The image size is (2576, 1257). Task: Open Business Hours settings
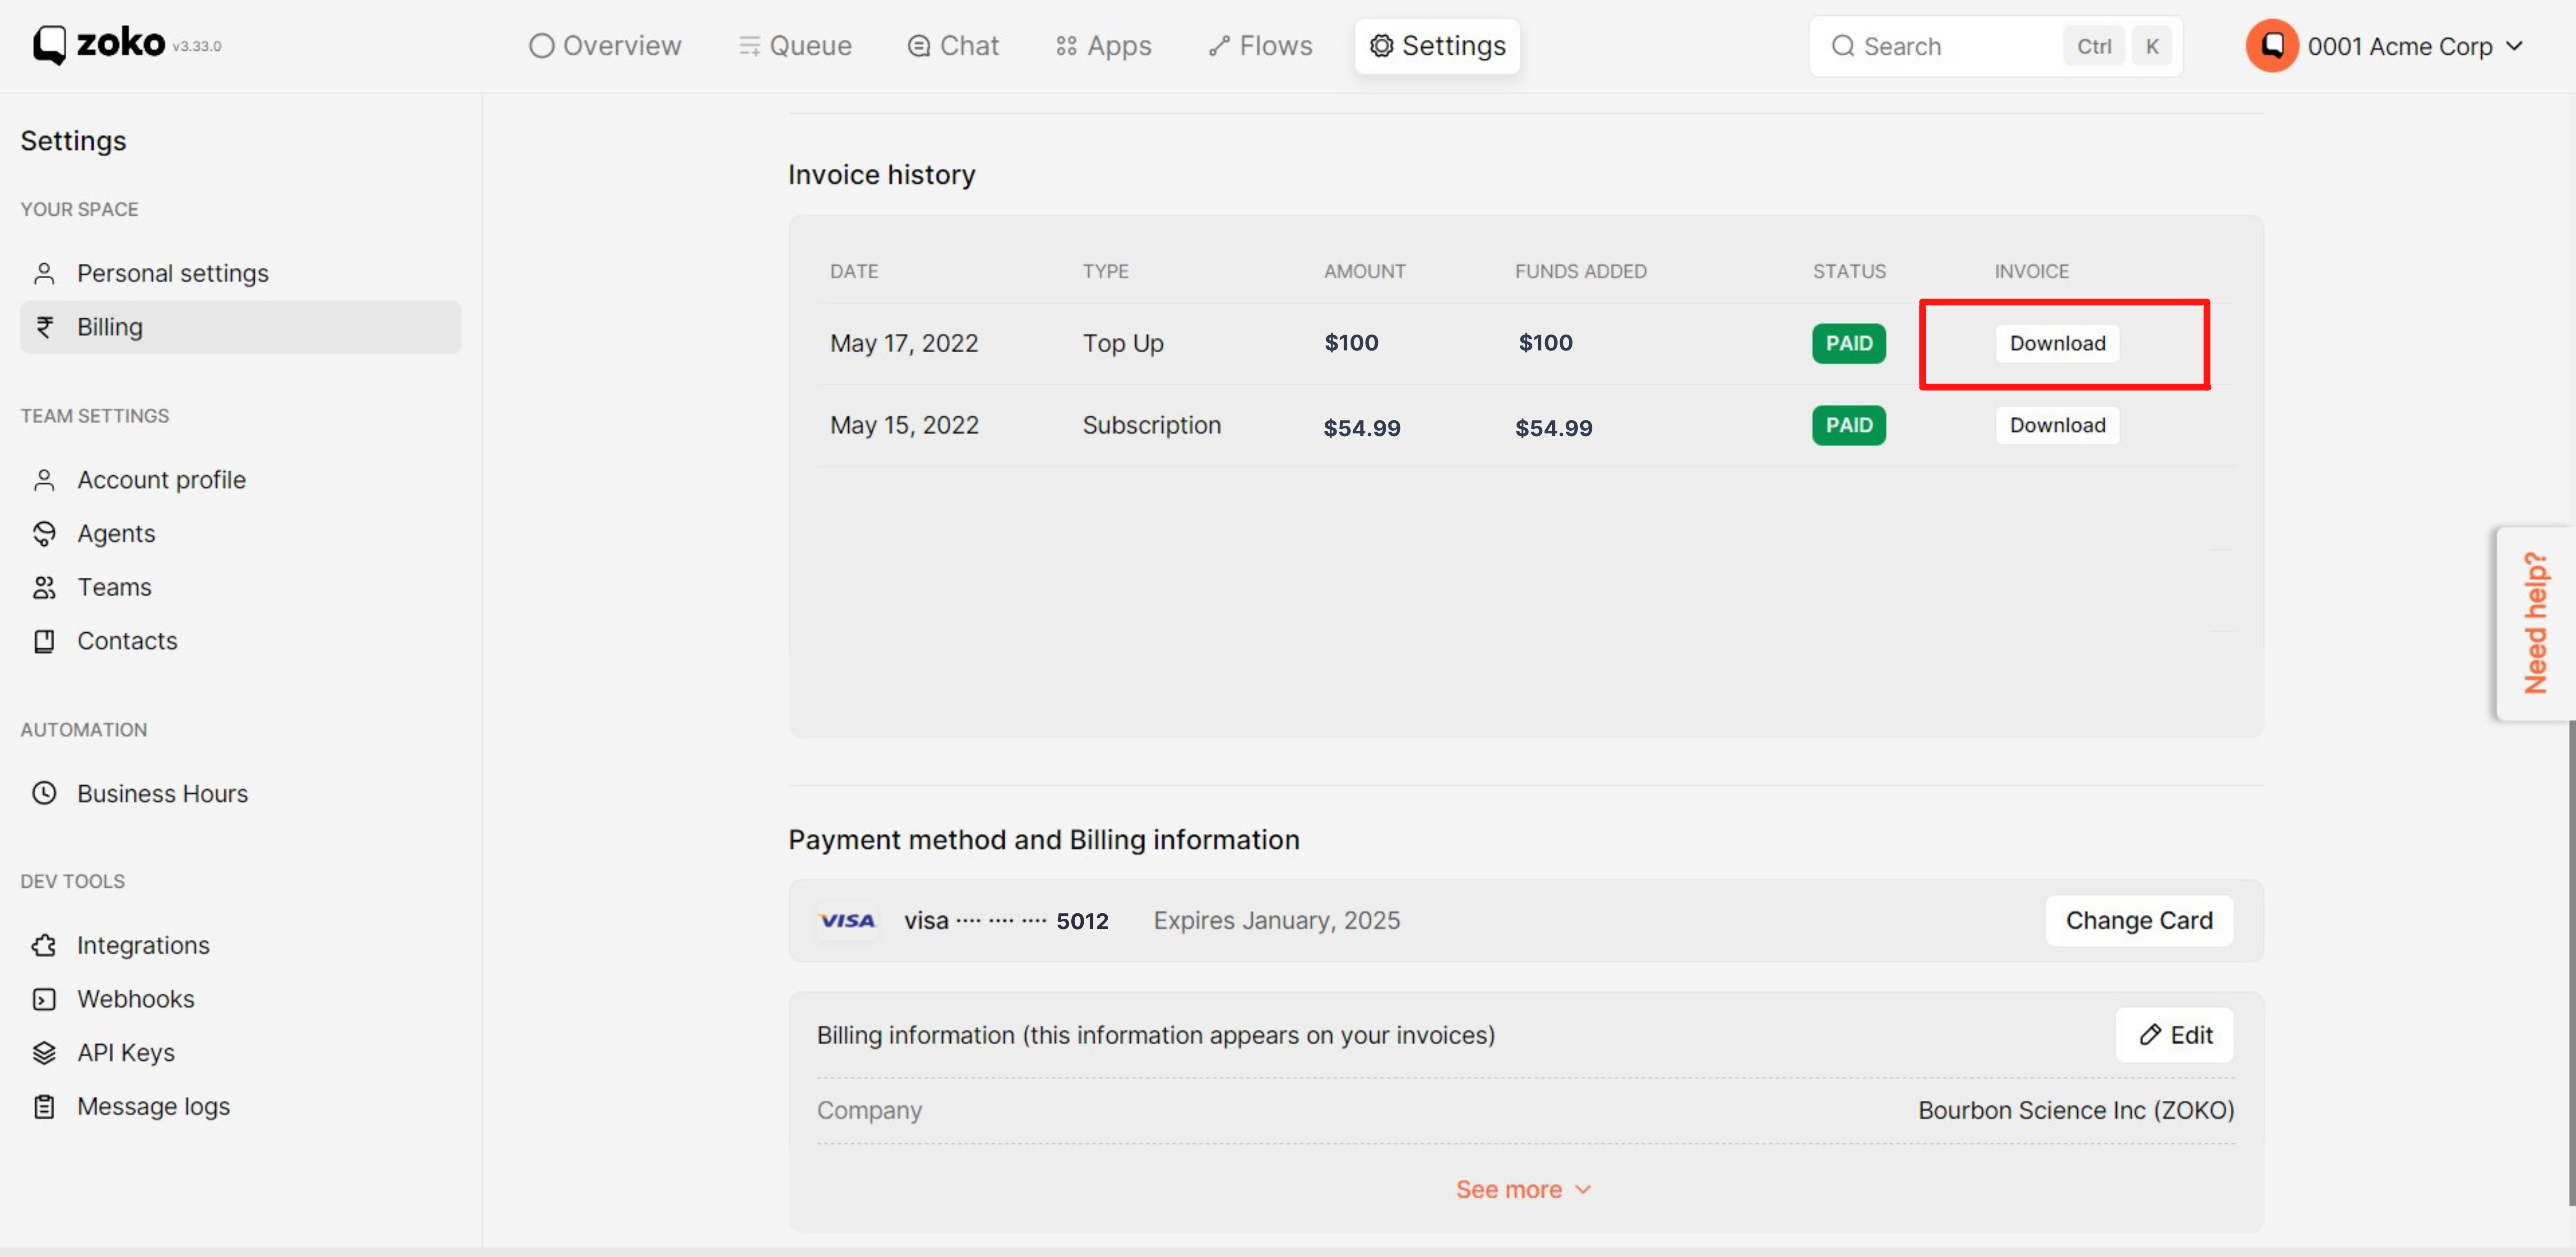(x=241, y=793)
